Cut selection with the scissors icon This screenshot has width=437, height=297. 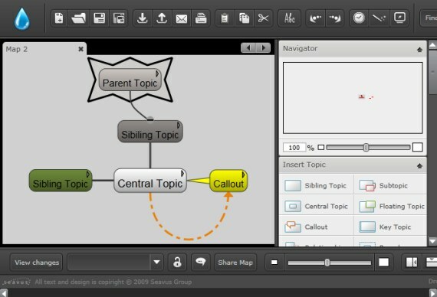263,18
